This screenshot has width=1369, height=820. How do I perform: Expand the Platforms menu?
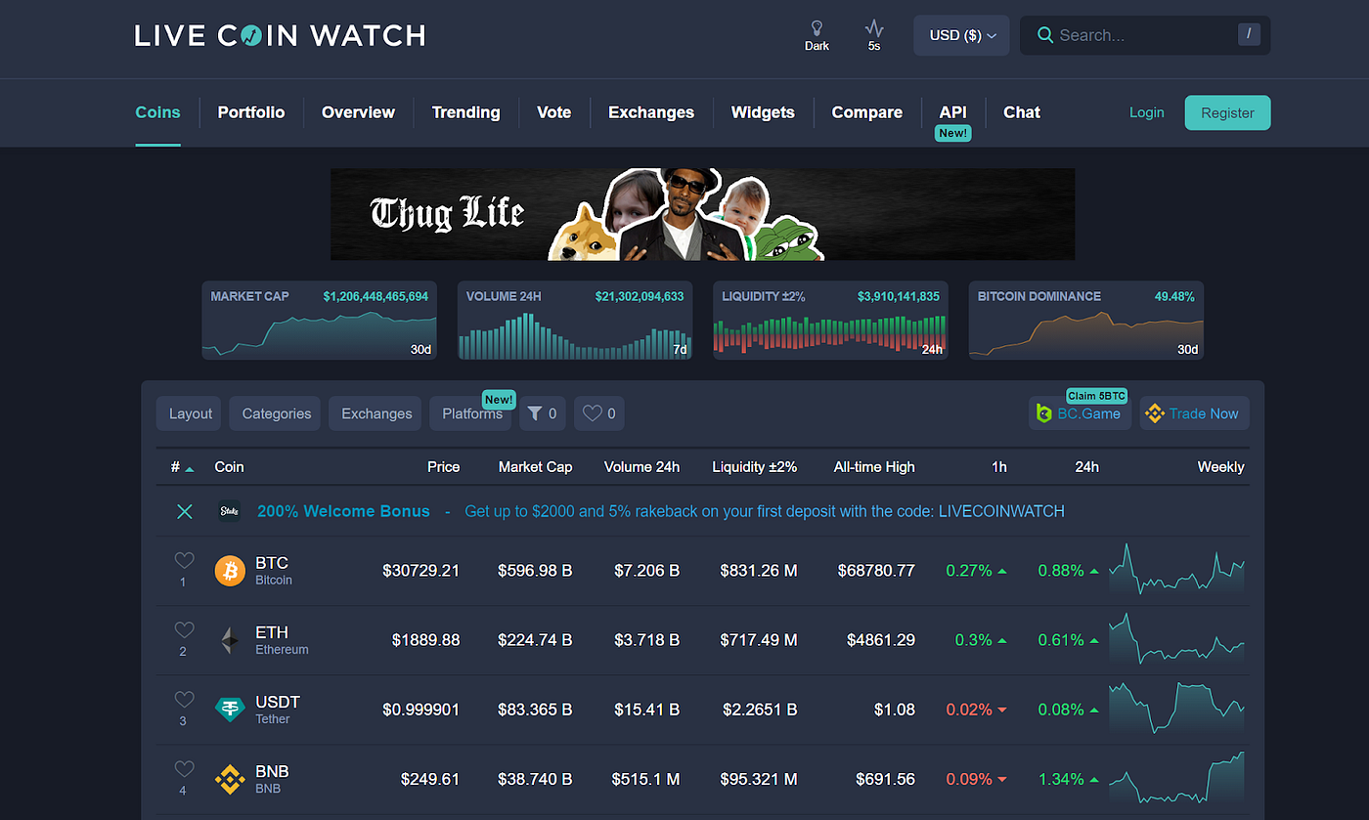pyautogui.click(x=470, y=413)
